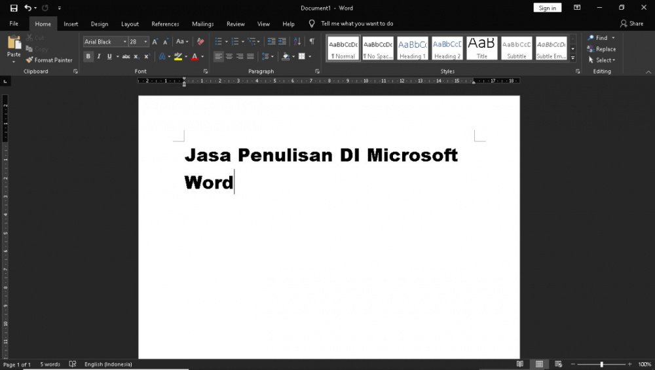This screenshot has width=655, height=370.
Task: Open the bullets list dropdown
Action: pyautogui.click(x=227, y=42)
